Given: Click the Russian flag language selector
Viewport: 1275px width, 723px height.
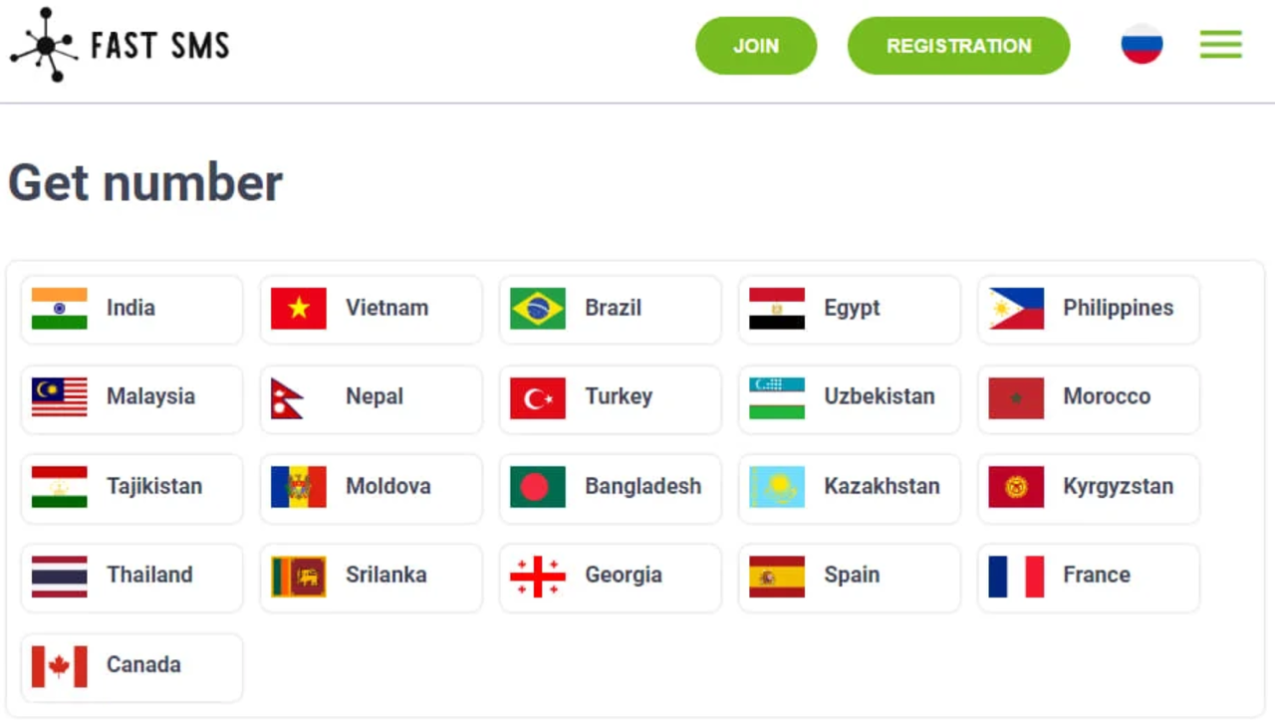Looking at the screenshot, I should (x=1142, y=45).
